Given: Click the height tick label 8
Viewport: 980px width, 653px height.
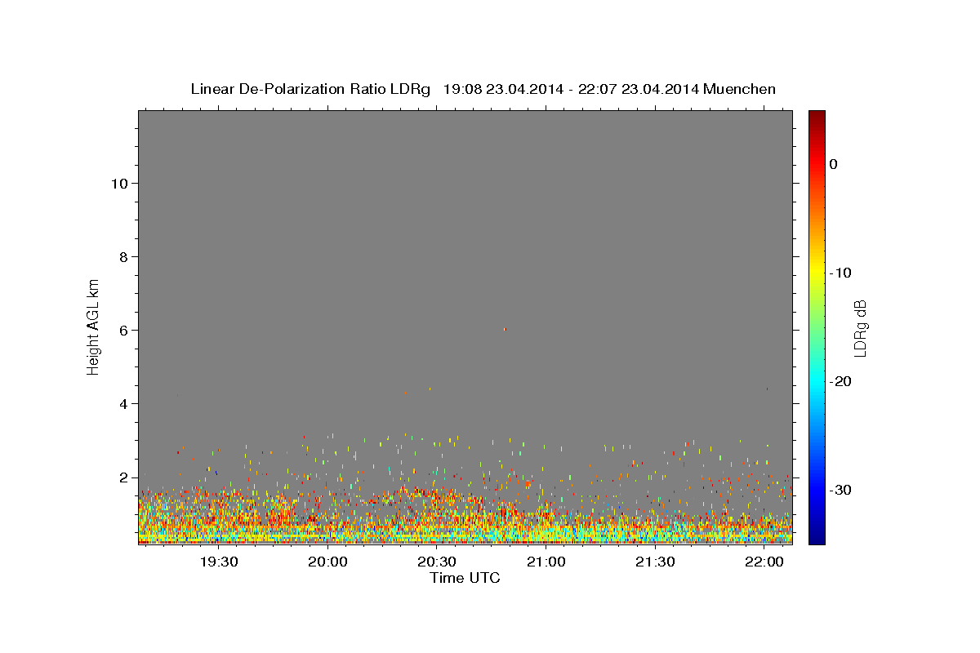Looking at the screenshot, I should (x=124, y=256).
